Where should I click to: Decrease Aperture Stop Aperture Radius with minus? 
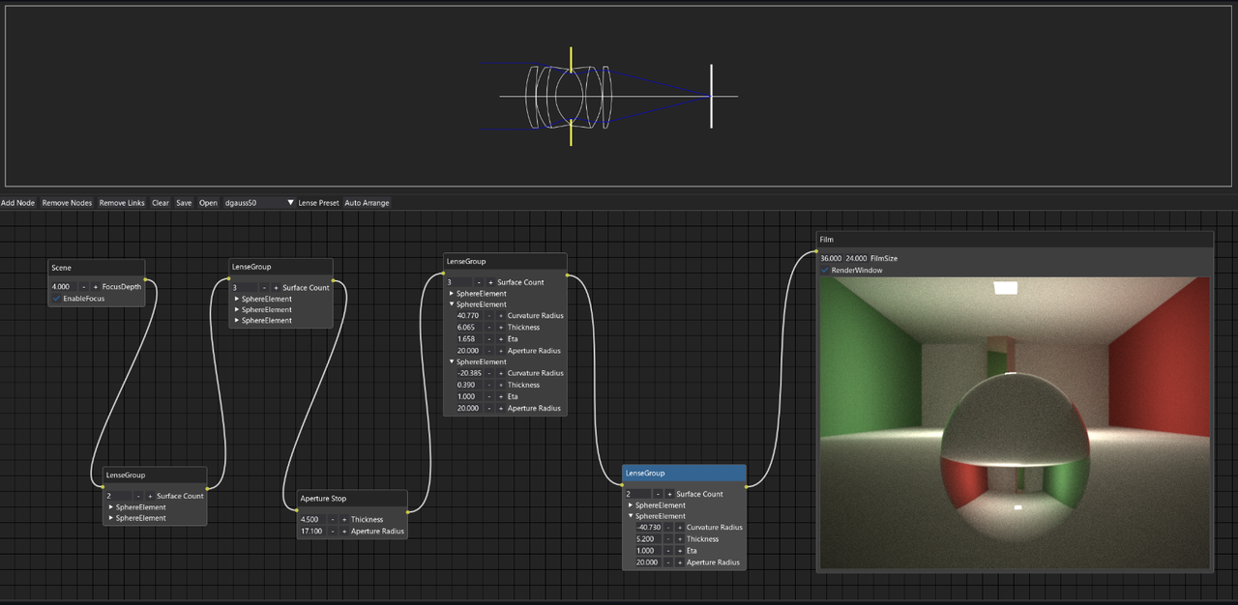[x=333, y=531]
